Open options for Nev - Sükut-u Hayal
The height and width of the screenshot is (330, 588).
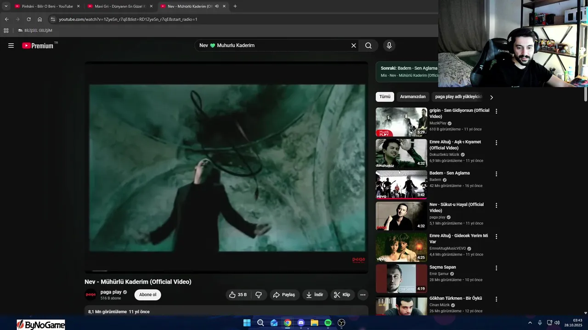click(x=496, y=205)
